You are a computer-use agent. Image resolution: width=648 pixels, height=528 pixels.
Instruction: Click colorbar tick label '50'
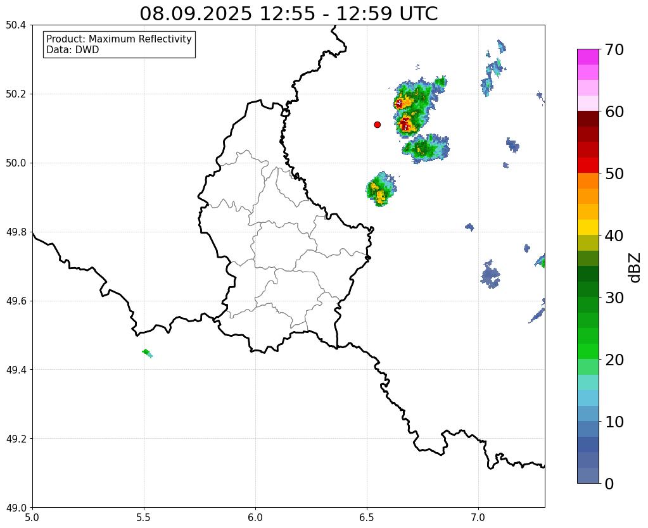coord(614,173)
